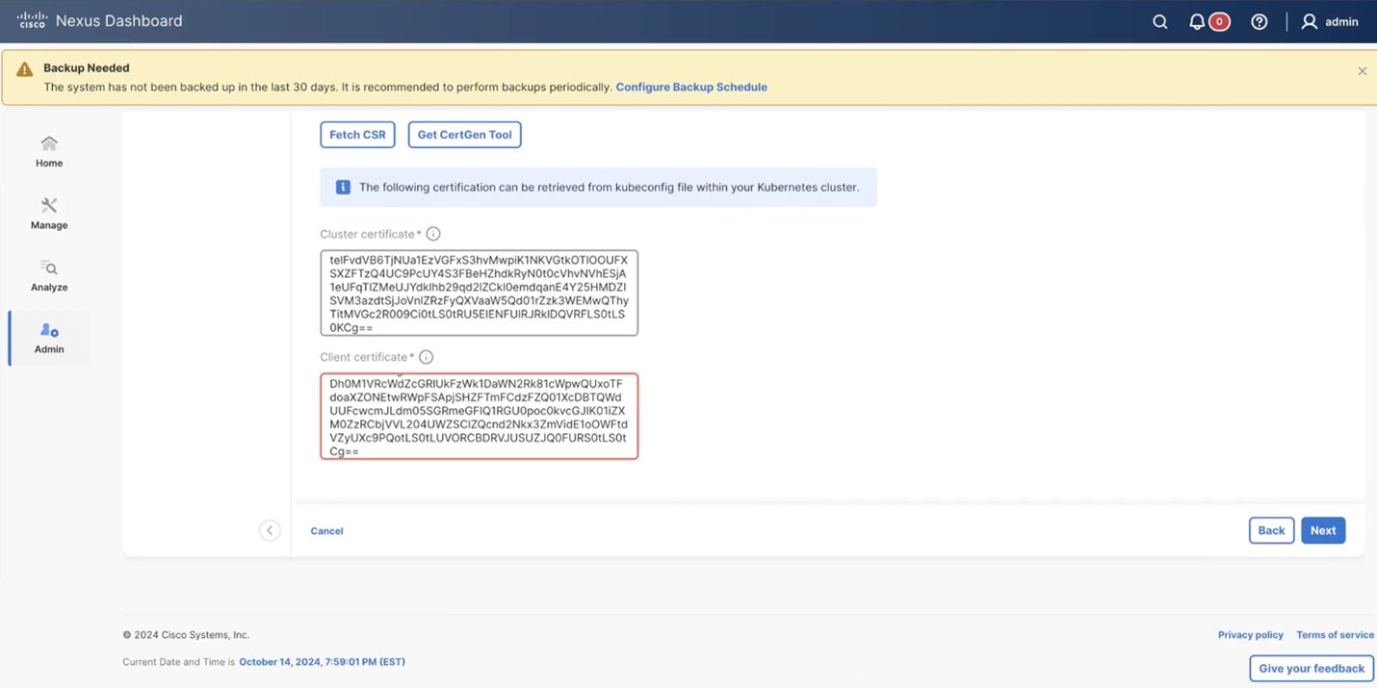
Task: Open the search magnifier in the top bar
Action: (1160, 21)
